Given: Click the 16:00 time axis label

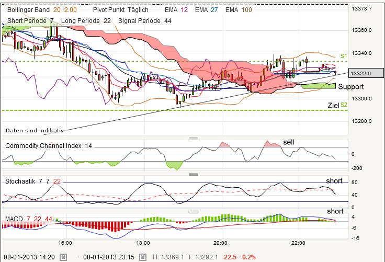Looking at the screenshot, I should tap(65, 243).
